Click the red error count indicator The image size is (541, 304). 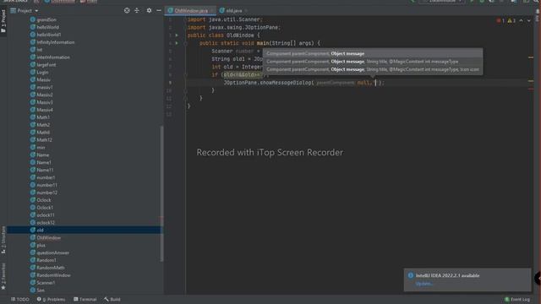500,20
